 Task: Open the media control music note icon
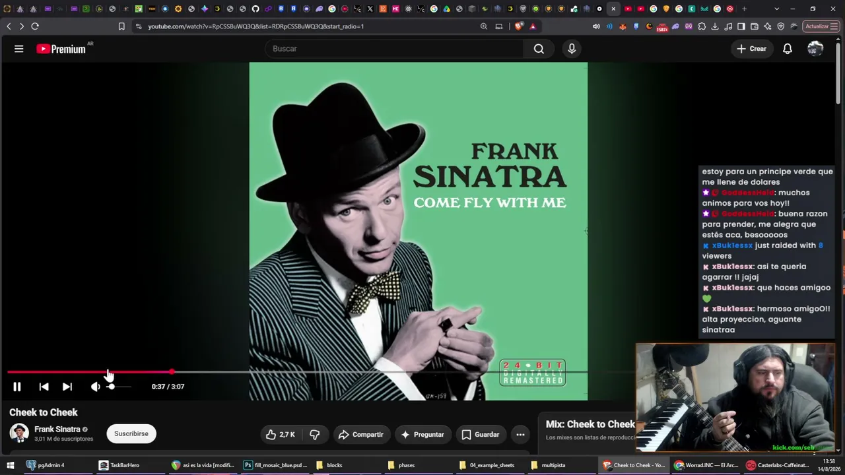[x=728, y=26]
